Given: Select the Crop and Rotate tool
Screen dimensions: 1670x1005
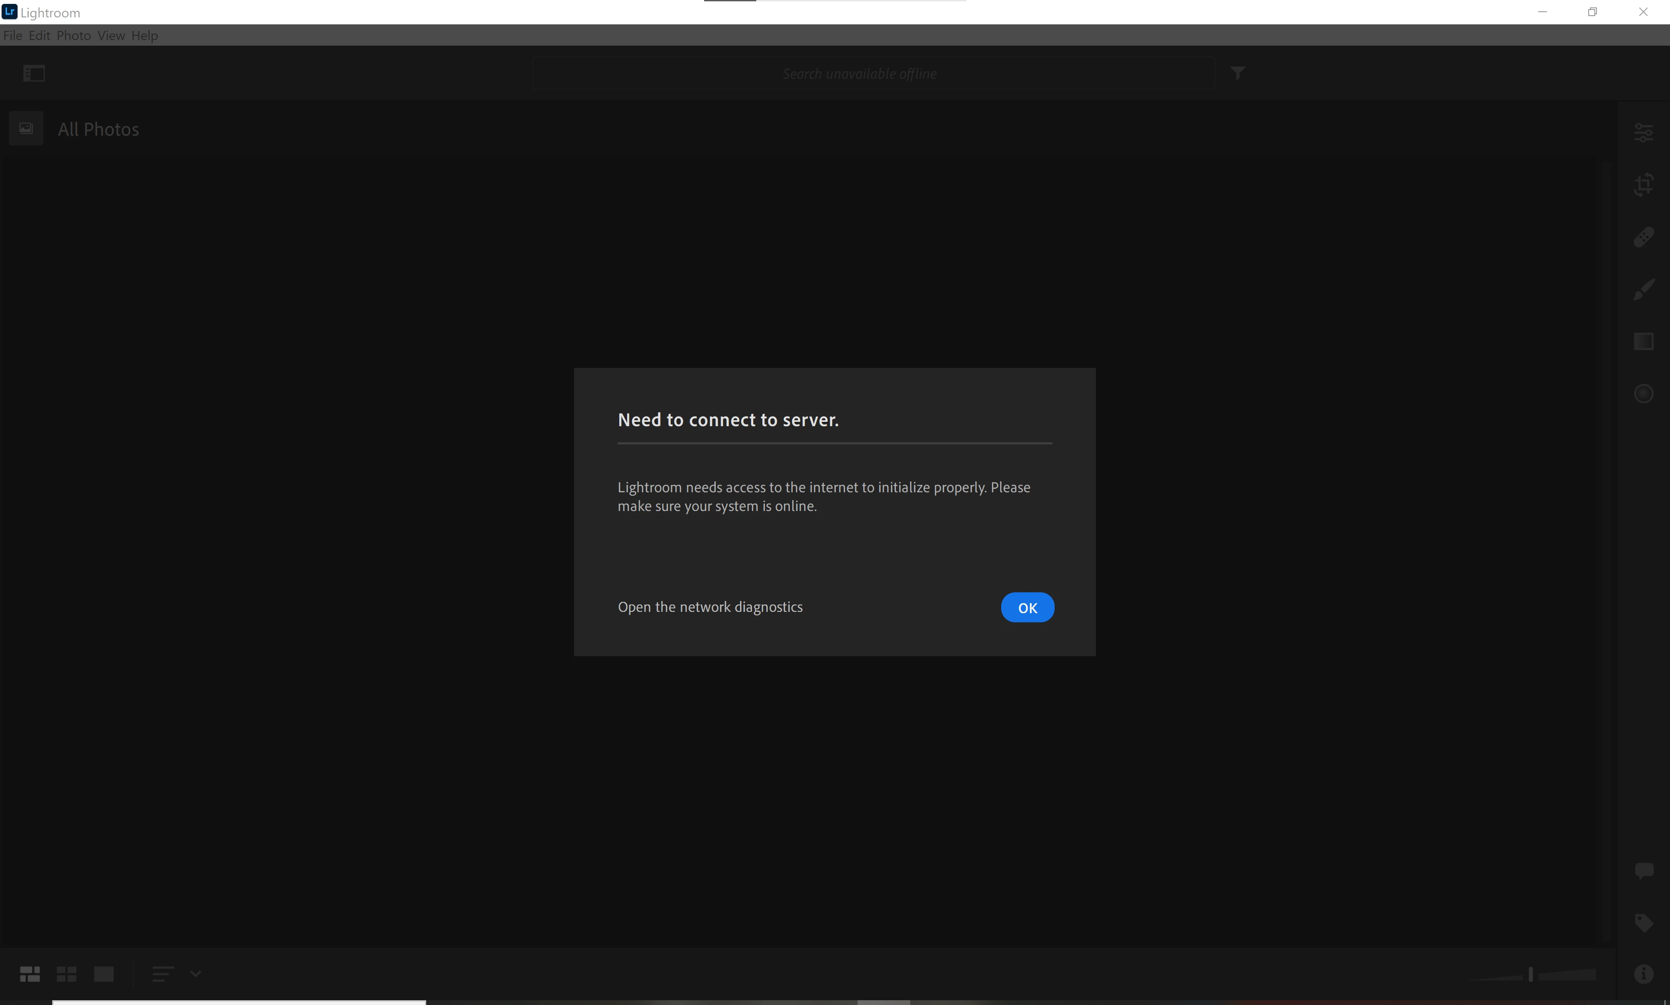Looking at the screenshot, I should 1643,184.
